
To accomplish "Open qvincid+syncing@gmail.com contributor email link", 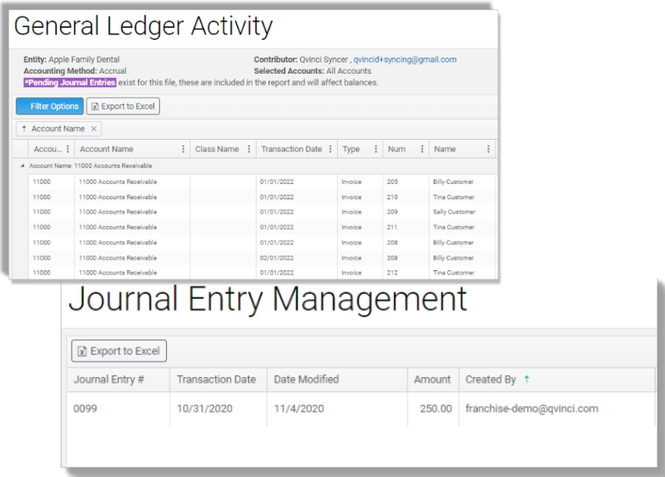I will pos(405,60).
